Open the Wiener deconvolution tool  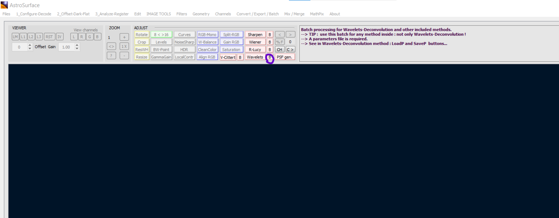coord(255,42)
